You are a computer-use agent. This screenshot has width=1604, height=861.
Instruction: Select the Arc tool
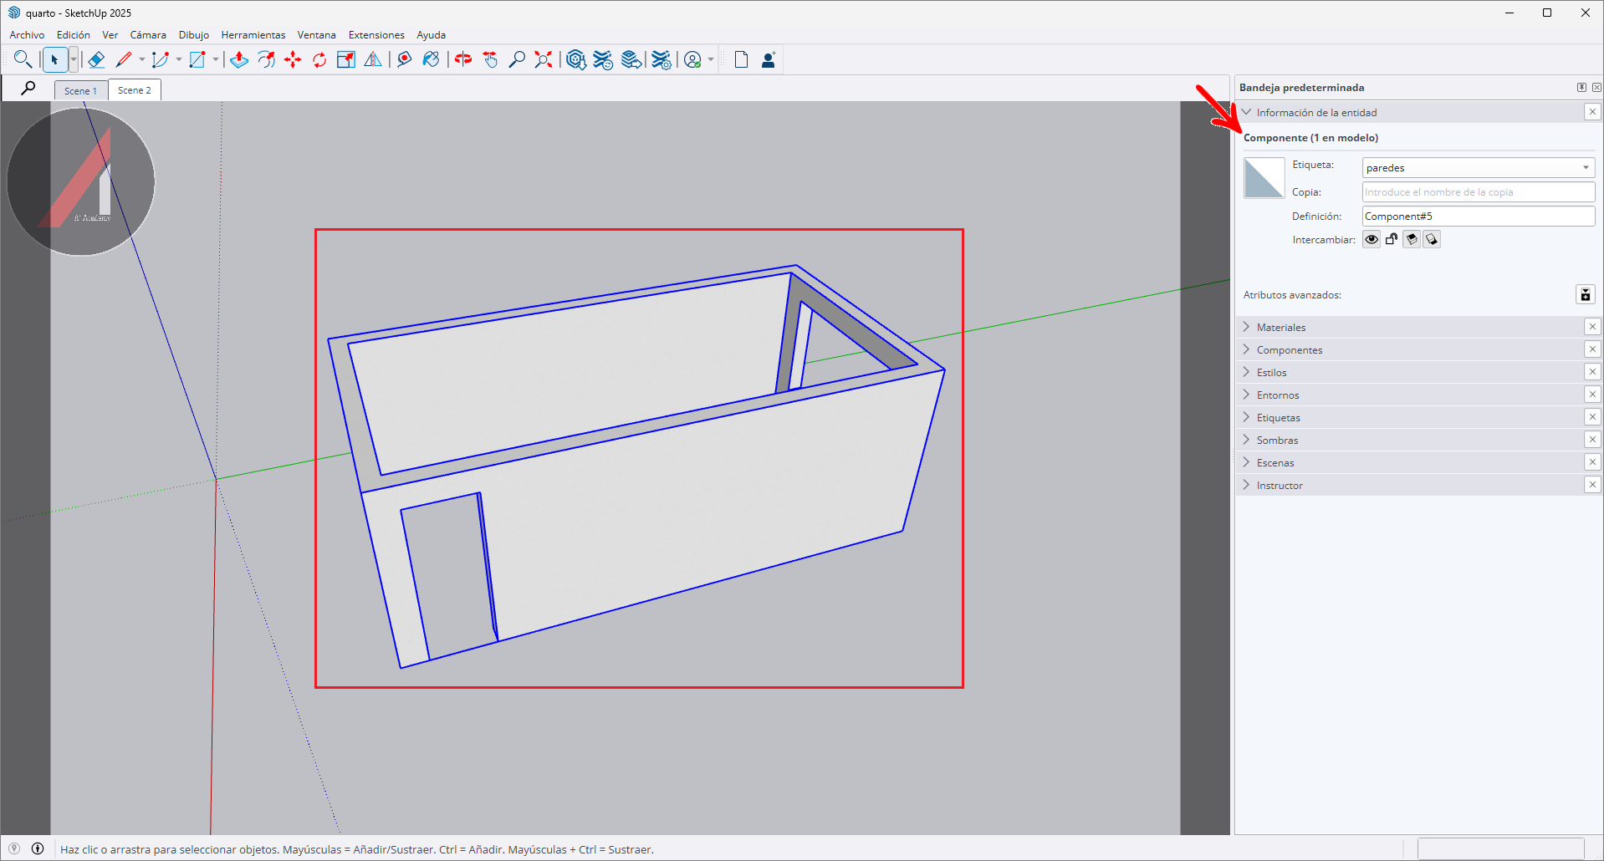161,59
